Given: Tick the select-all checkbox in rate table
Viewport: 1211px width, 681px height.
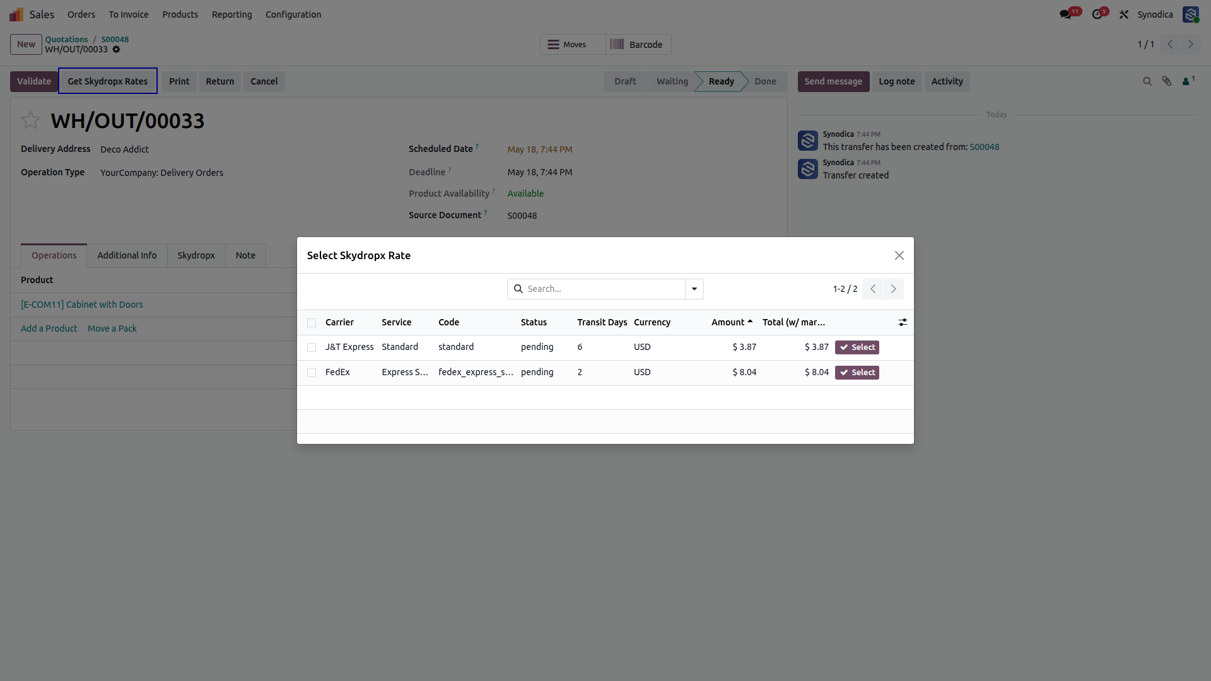Looking at the screenshot, I should [312, 323].
